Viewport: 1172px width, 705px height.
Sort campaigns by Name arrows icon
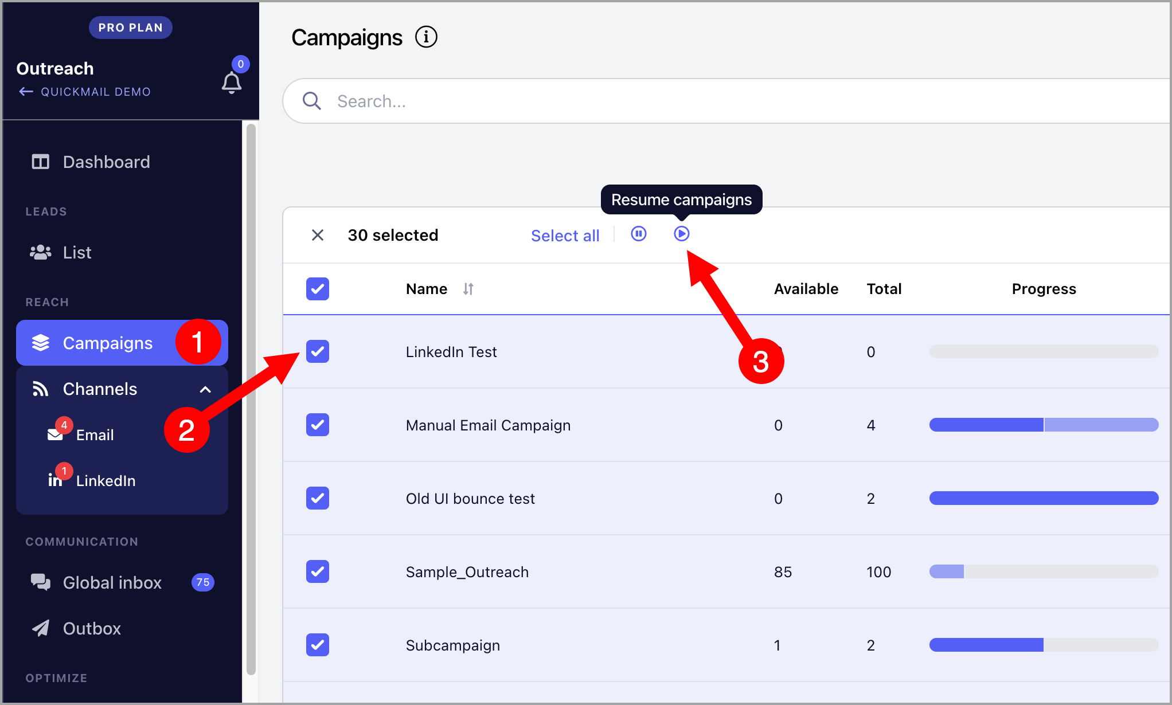(468, 289)
